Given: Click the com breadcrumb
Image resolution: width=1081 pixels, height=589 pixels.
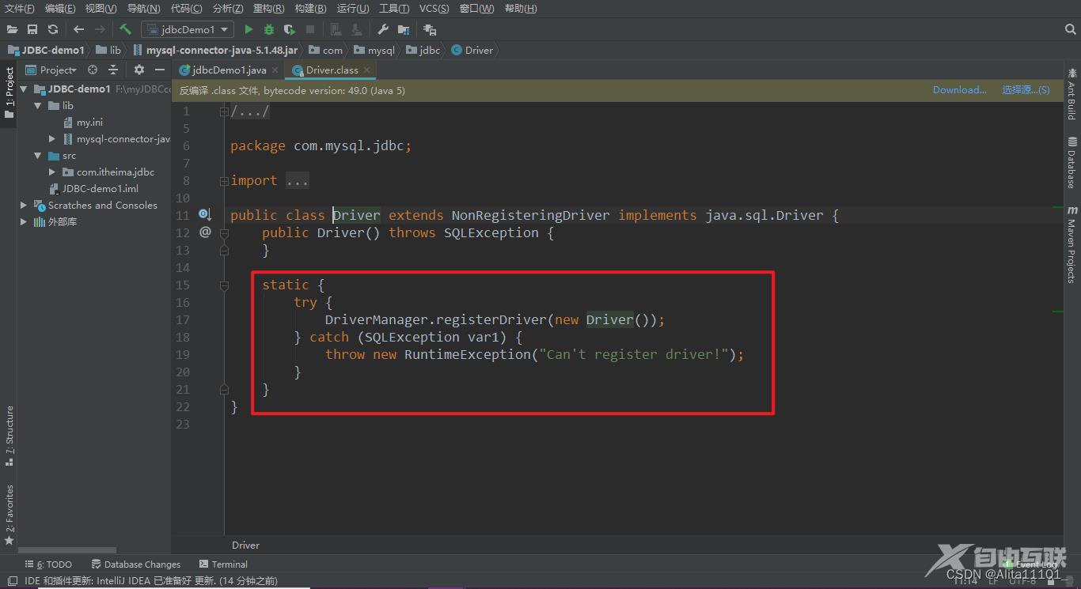Looking at the screenshot, I should [x=326, y=50].
